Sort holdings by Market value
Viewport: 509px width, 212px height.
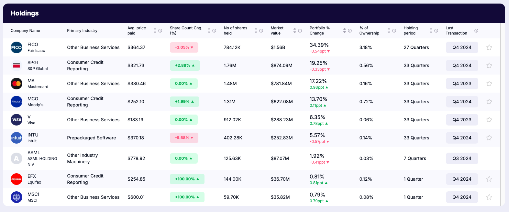[295, 31]
